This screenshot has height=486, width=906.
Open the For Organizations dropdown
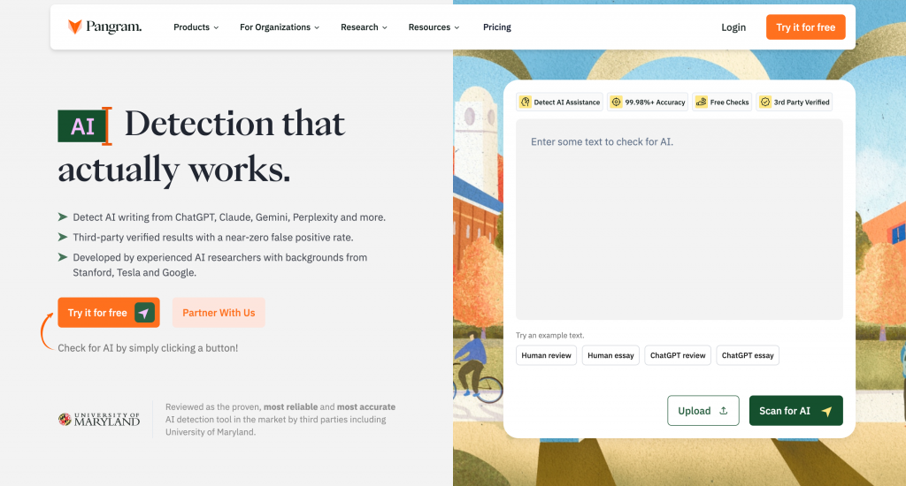point(280,27)
